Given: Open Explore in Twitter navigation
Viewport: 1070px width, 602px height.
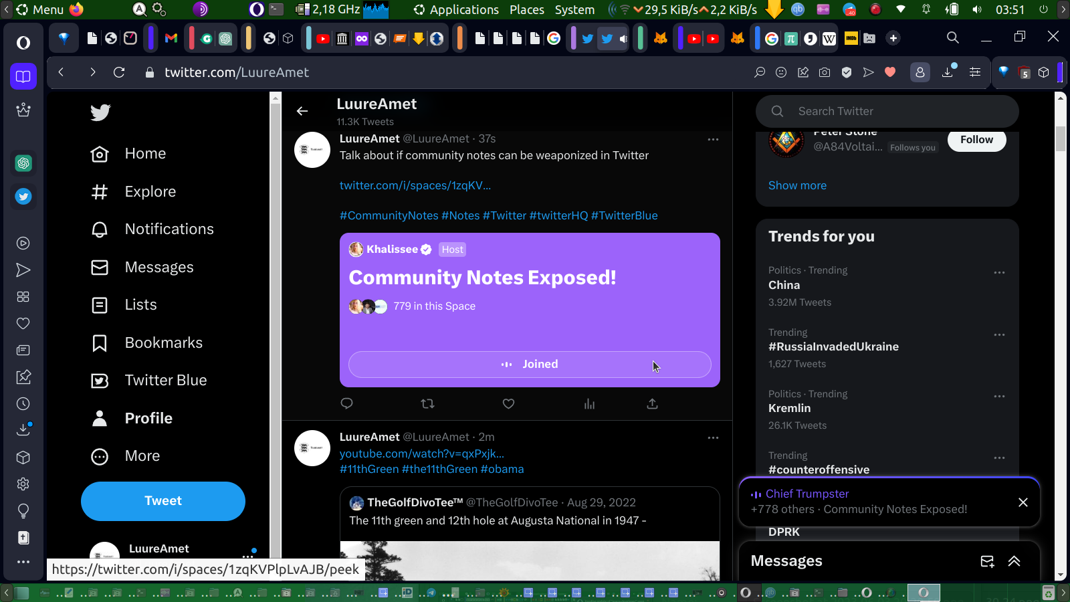Looking at the screenshot, I should [133, 192].
